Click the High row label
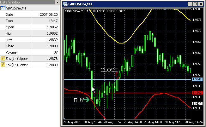 tap(9, 33)
